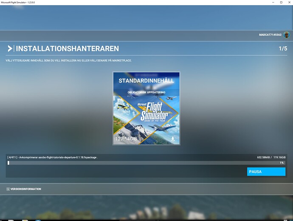The image size is (293, 221).
Task: Close the Microsoft Flight Simulator window
Action: [x=289, y=3]
